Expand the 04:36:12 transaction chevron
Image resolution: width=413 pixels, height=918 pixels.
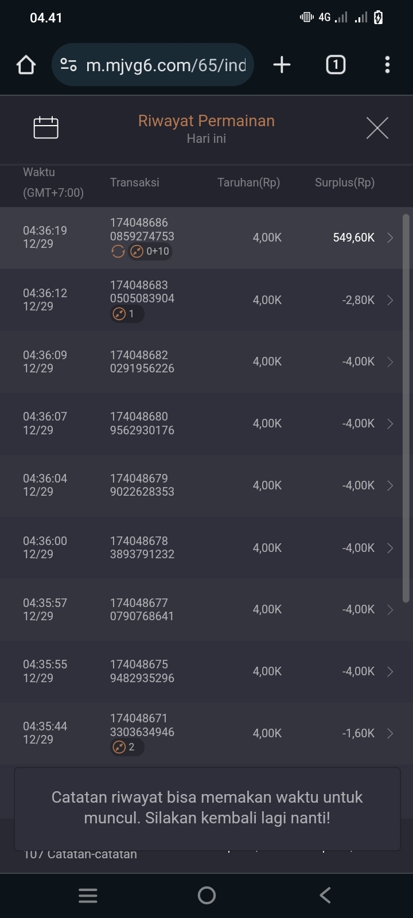point(390,300)
